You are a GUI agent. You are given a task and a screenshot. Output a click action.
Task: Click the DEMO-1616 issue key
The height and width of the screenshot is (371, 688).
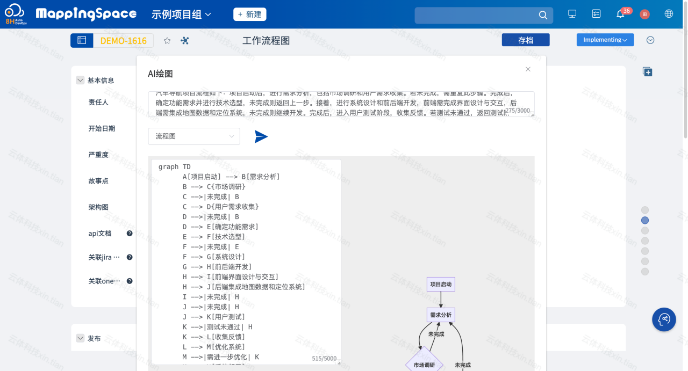pyautogui.click(x=123, y=40)
